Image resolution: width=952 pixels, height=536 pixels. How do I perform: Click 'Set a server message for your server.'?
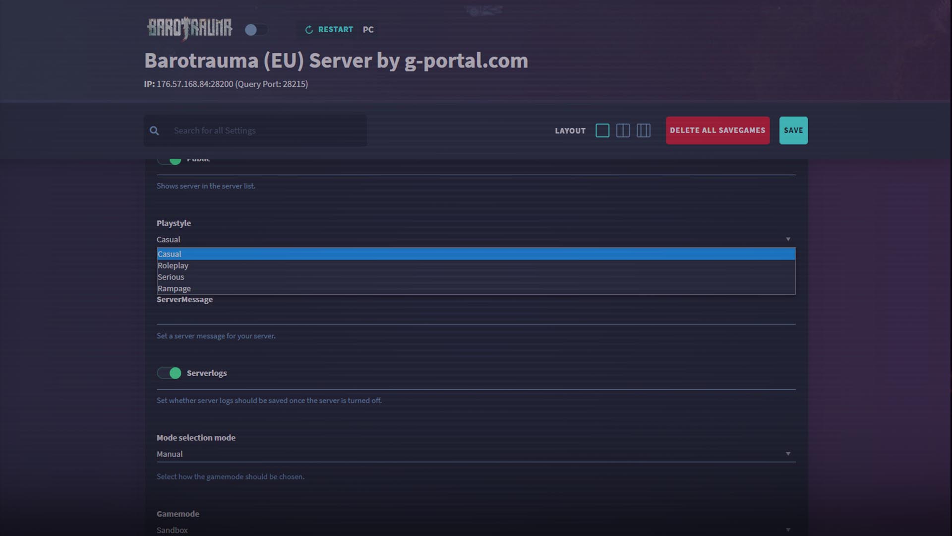click(x=216, y=336)
